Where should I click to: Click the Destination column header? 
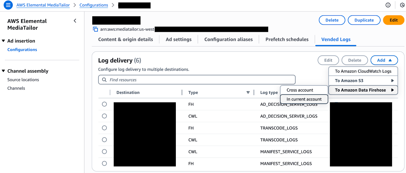[x=128, y=93]
